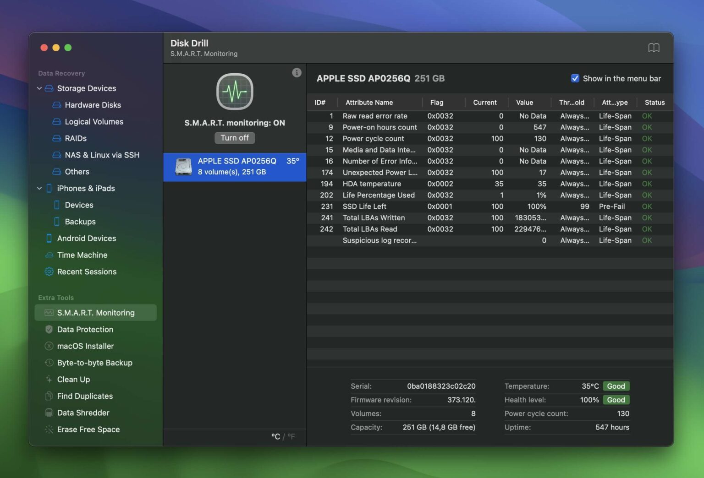
Task: Collapse the Storage Devices section
Action: point(39,88)
